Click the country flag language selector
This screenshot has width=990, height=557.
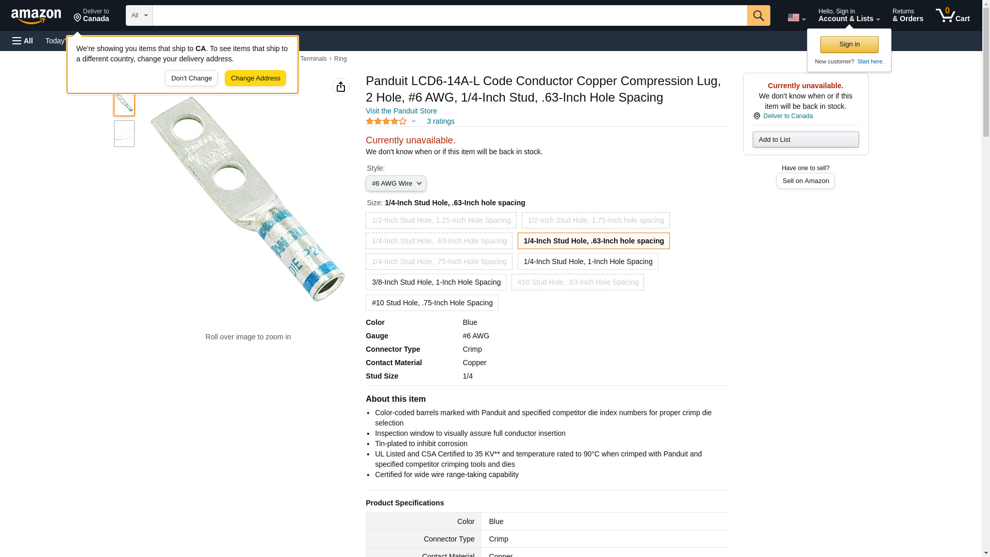coord(796,18)
